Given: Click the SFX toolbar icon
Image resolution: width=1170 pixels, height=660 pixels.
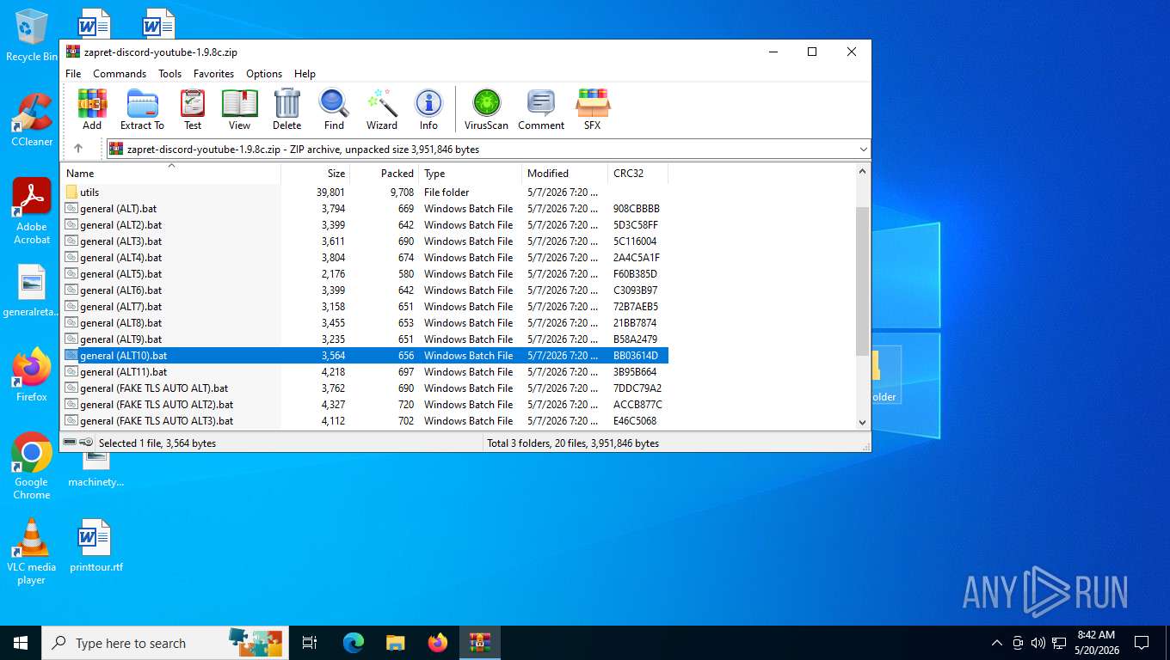Looking at the screenshot, I should tap(593, 109).
